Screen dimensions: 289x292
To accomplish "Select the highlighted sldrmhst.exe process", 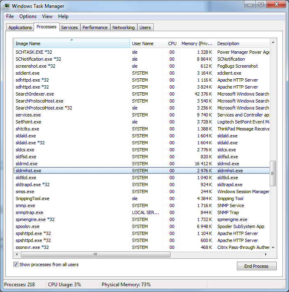I will coord(141,171).
